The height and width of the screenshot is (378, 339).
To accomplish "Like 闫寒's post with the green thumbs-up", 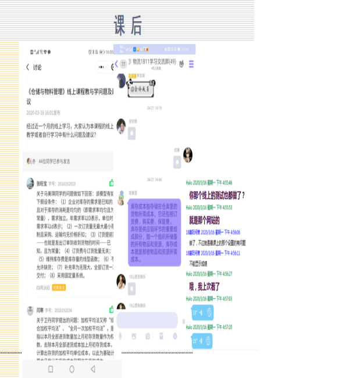I will pos(112,309).
